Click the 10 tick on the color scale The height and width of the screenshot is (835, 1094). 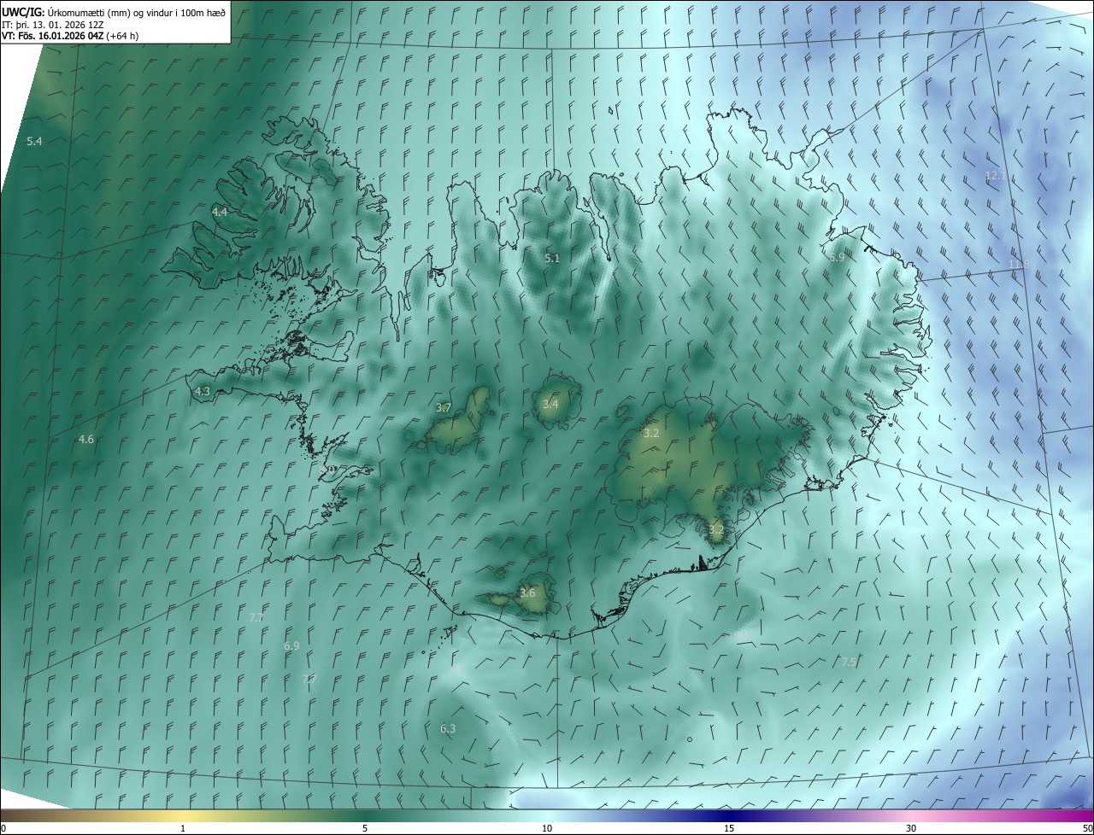click(x=547, y=828)
